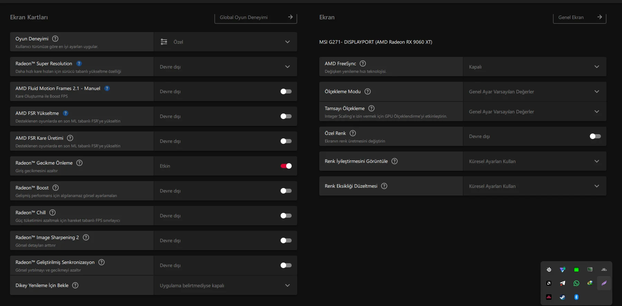Click the 'MSI G271- DISPLAYPORT' display name

[376, 42]
